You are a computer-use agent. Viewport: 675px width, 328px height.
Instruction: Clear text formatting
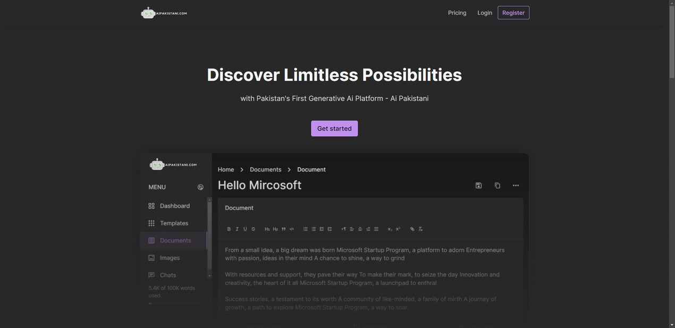click(x=420, y=229)
